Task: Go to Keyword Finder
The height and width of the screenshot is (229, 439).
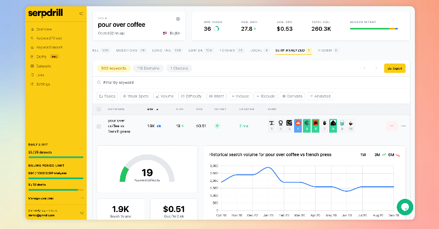Action: click(47, 38)
